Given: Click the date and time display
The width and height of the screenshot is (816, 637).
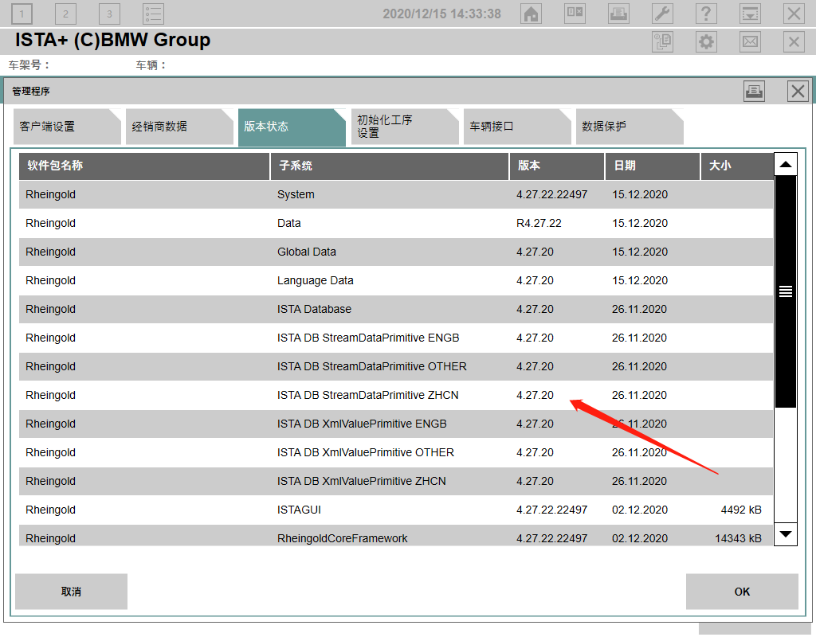Looking at the screenshot, I should click(441, 14).
